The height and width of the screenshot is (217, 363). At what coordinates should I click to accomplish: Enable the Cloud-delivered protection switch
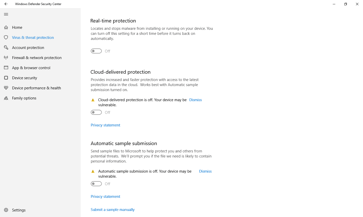pos(96,112)
